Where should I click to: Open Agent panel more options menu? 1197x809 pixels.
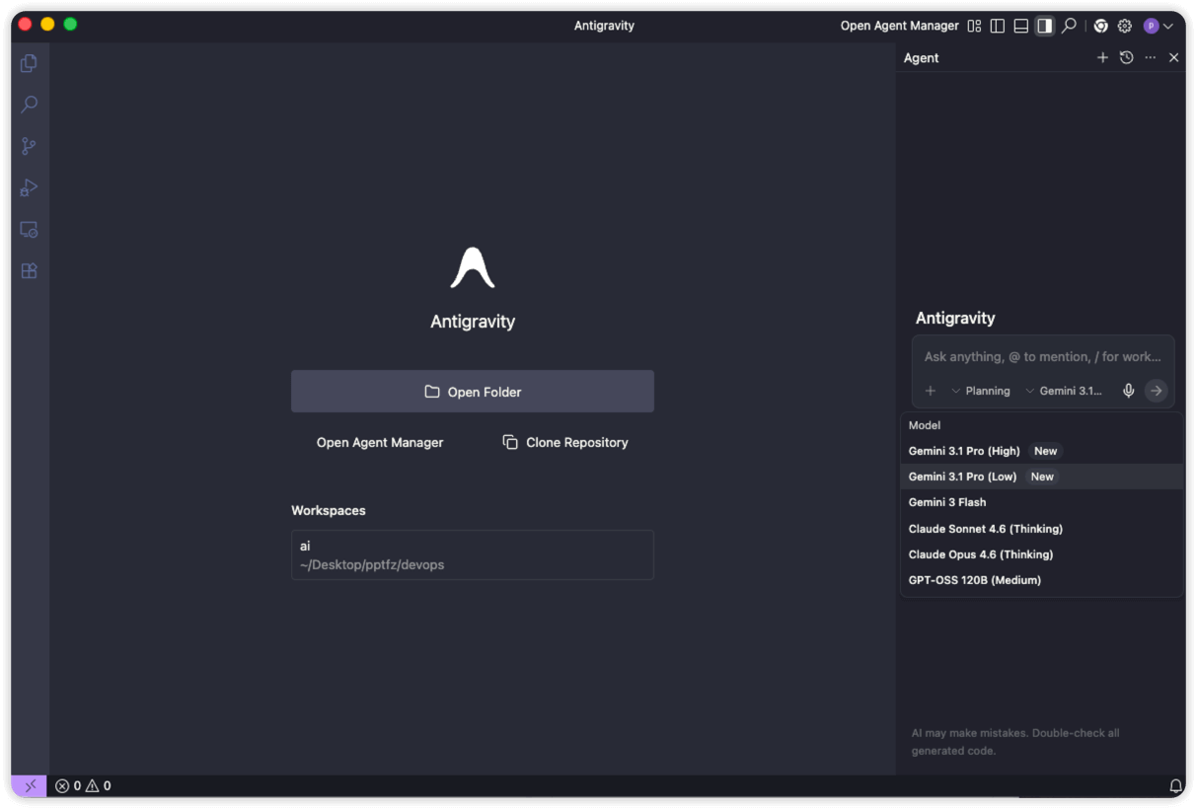[1150, 58]
